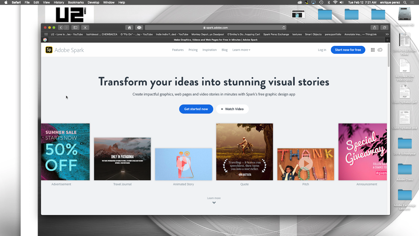Open the File menu
Image resolution: width=419 pixels, height=236 pixels.
point(27,2)
